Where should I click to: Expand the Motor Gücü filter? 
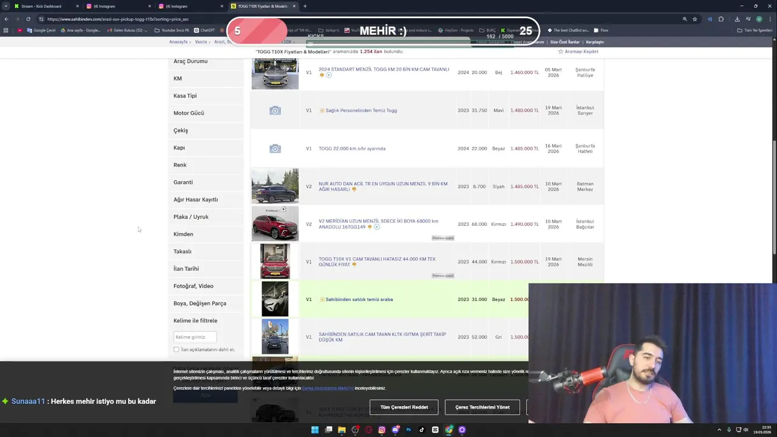[x=206, y=113]
